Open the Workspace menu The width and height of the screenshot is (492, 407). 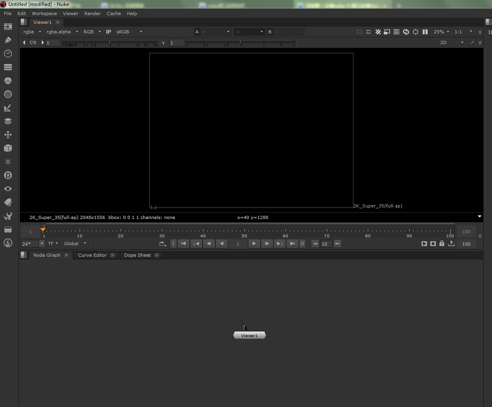click(x=44, y=14)
